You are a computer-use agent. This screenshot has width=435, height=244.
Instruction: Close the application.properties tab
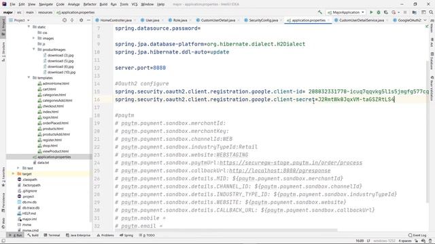[328, 20]
